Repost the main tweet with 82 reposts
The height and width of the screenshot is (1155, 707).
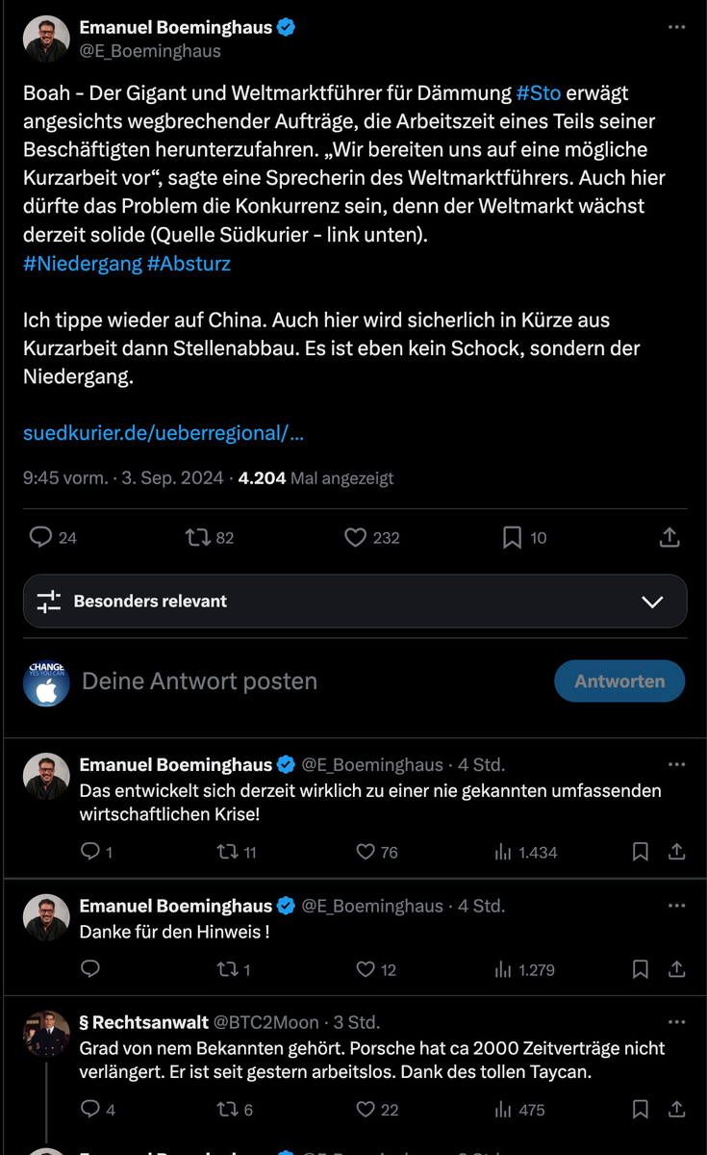198,538
